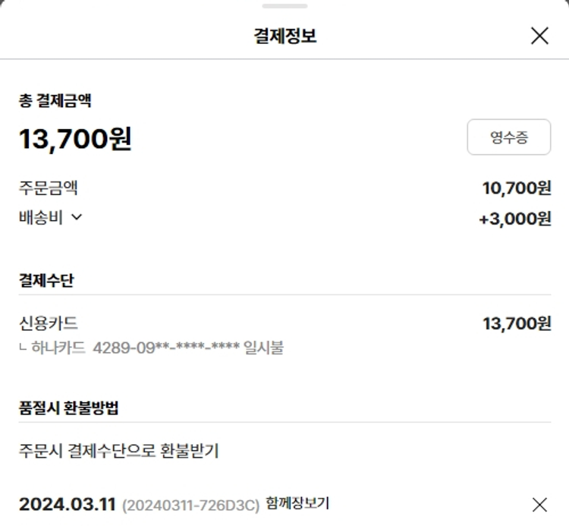Click the 영수증 receipt button
The height and width of the screenshot is (526, 569).
(x=508, y=137)
